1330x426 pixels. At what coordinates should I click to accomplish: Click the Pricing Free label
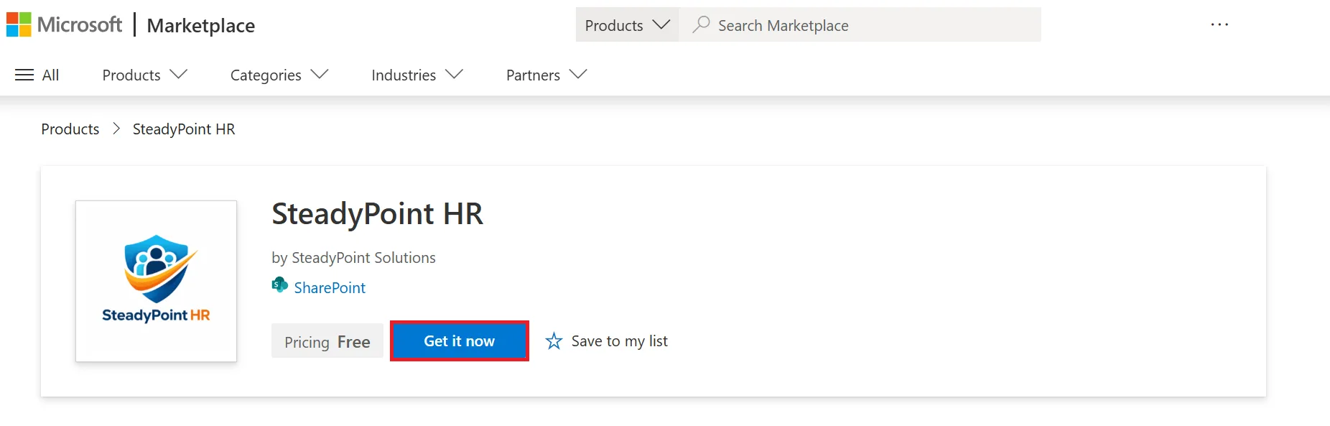click(x=327, y=341)
